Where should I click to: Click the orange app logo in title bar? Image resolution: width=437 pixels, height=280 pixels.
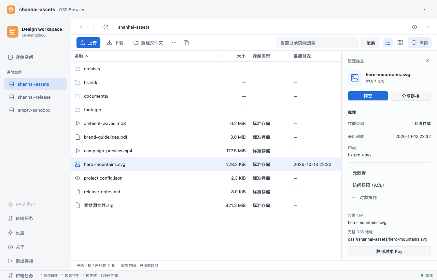pyautogui.click(x=11, y=10)
